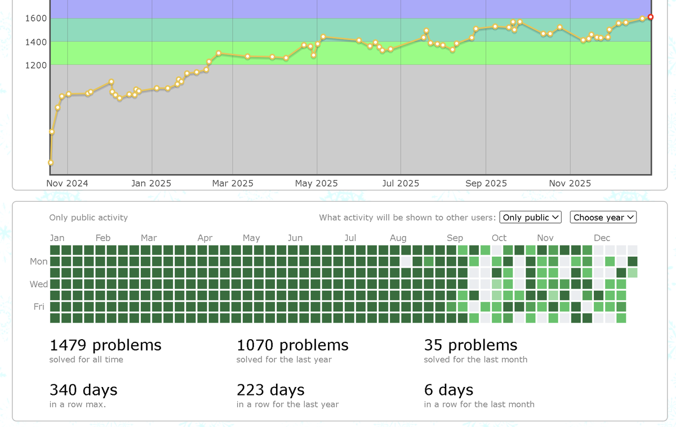Viewport: 676px width, 427px height.
Task: Click the 'Wed' weekday label on heatmap
Action: 39,284
